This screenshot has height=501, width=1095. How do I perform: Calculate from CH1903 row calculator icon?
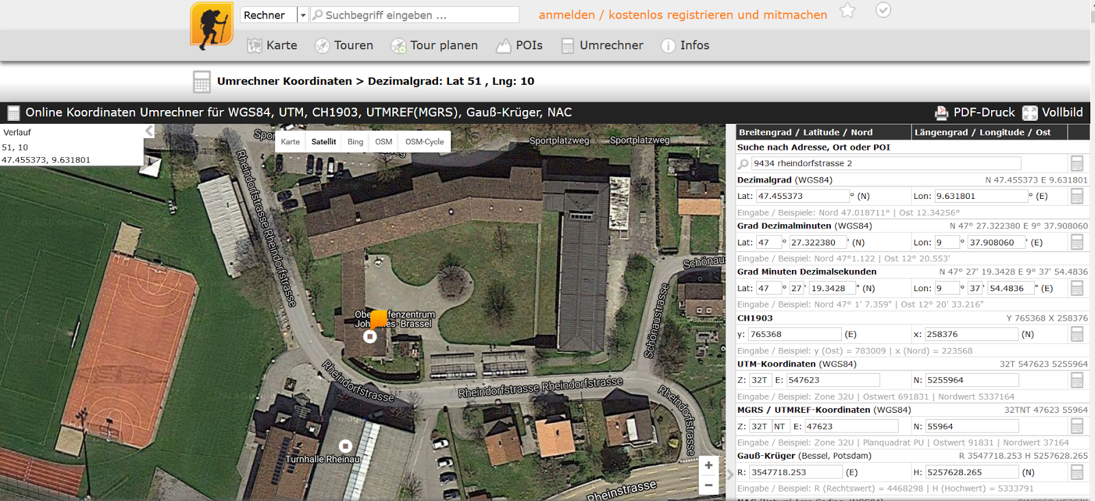pyautogui.click(x=1077, y=334)
